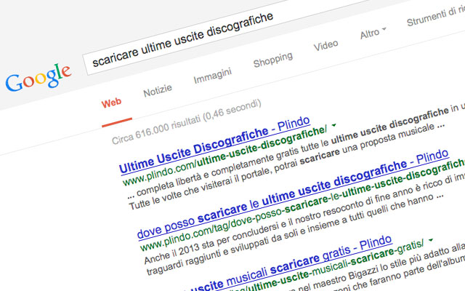The image size is (465, 291).
Task: Open 'uscite musicali scaricare gratis - Plindo' result
Action: (x=290, y=262)
